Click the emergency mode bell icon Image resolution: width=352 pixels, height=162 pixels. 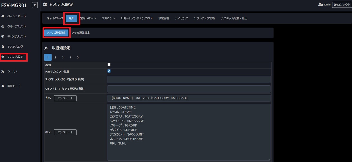pos(3,86)
